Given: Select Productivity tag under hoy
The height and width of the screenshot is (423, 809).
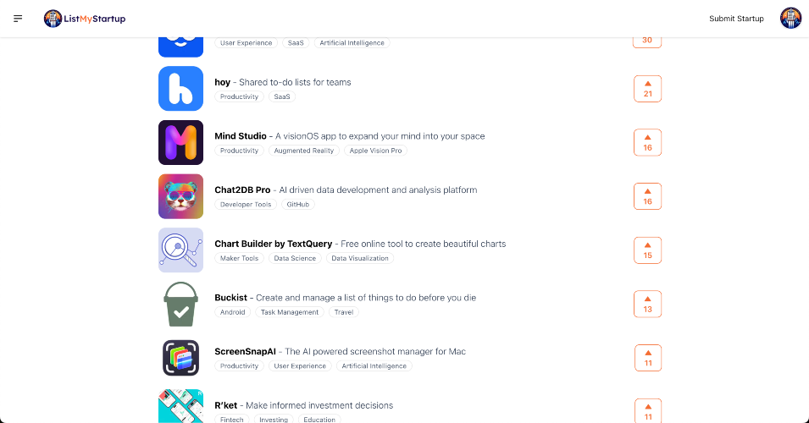Looking at the screenshot, I should click(x=240, y=96).
